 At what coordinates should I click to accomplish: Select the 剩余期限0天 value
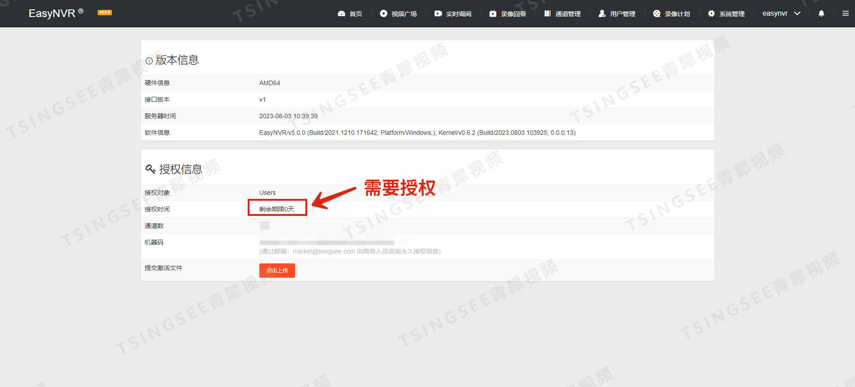pos(277,209)
